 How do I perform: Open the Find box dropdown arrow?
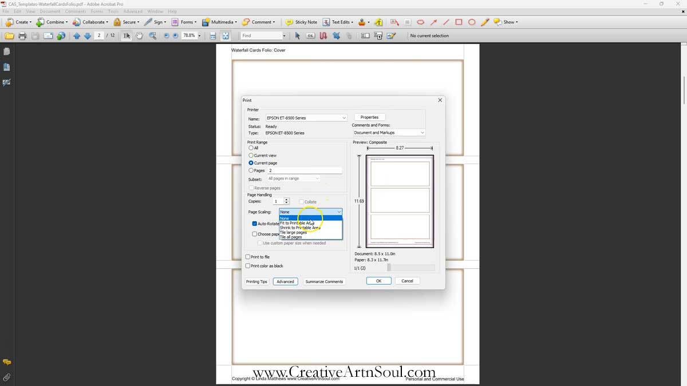point(284,35)
